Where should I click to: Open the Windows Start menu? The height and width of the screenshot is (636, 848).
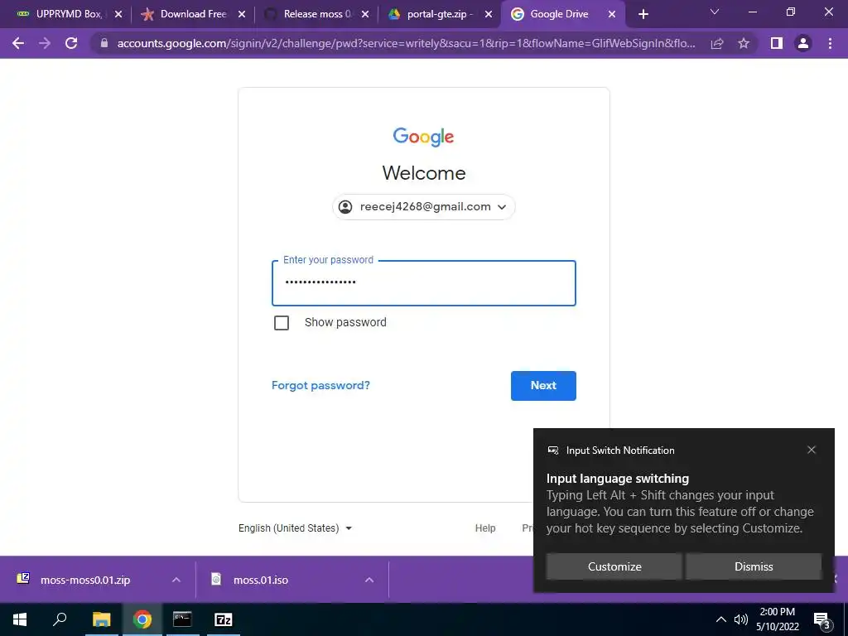tap(20, 619)
